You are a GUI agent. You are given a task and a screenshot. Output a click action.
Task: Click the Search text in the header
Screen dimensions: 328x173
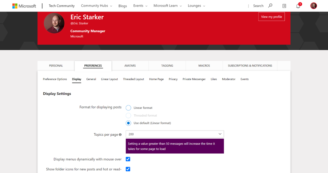point(258,6)
